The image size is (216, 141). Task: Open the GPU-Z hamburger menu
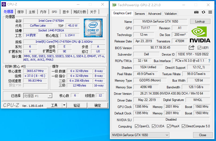(210, 12)
